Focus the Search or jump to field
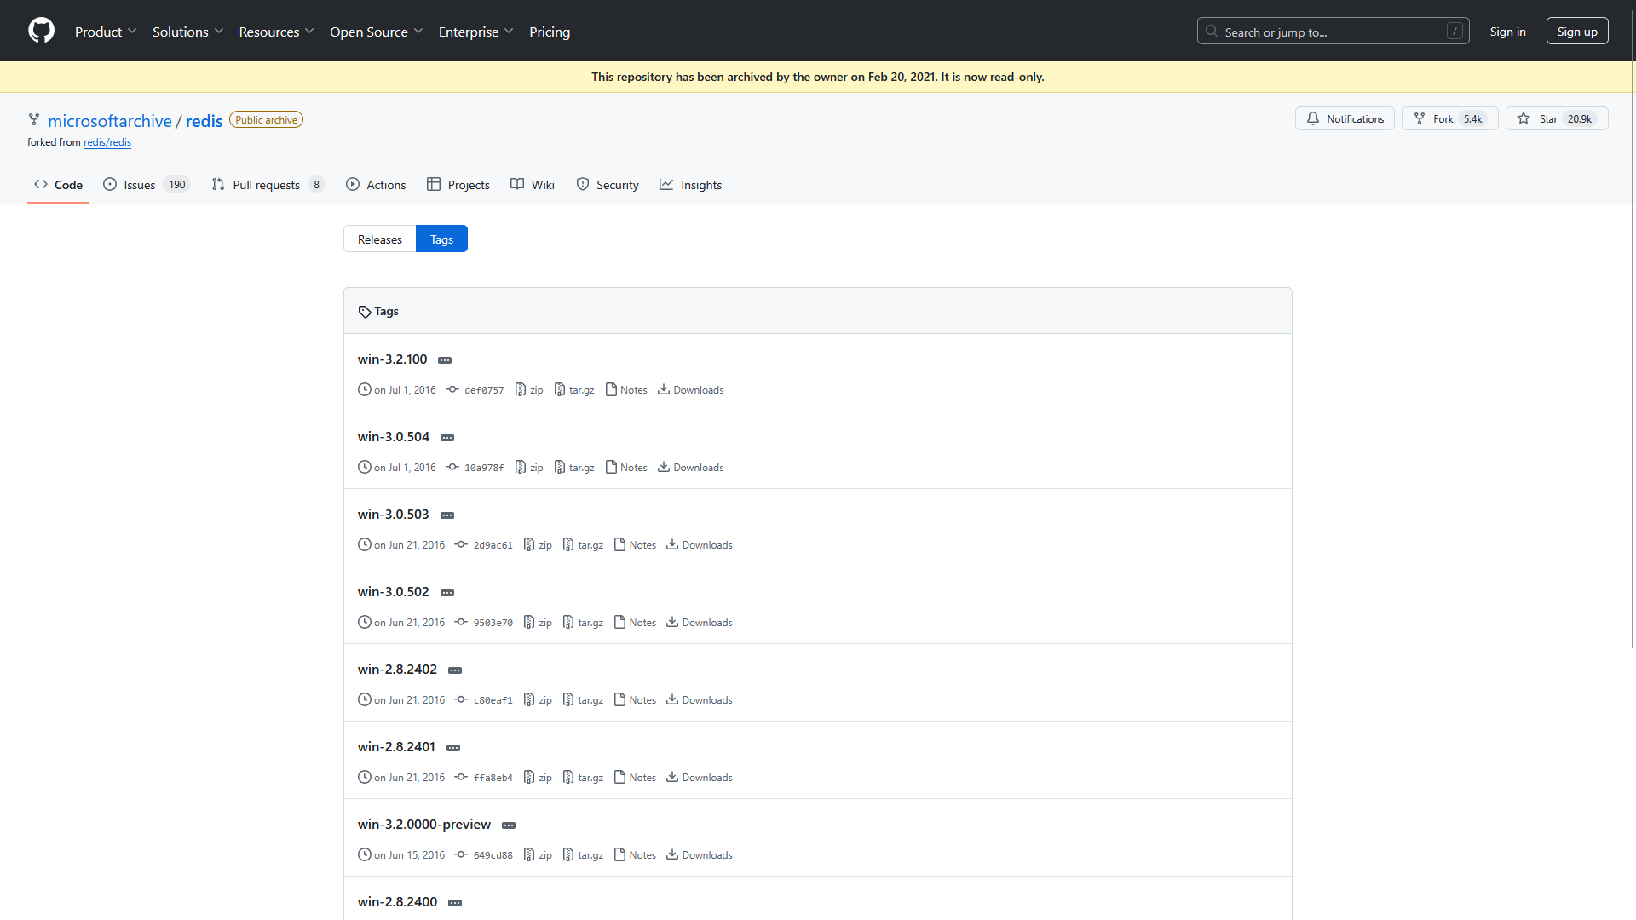This screenshot has height=920, width=1636. [1332, 32]
